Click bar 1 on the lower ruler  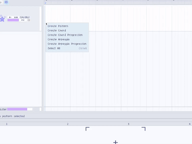coord(7,124)
